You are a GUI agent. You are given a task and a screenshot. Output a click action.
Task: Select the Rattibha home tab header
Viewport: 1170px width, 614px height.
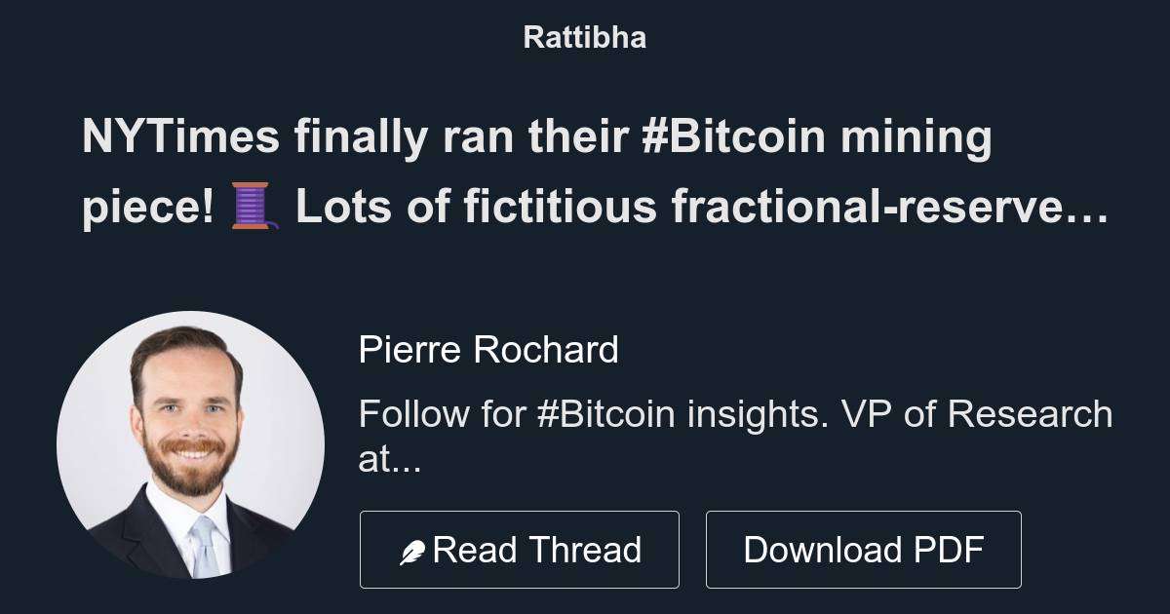tap(584, 37)
